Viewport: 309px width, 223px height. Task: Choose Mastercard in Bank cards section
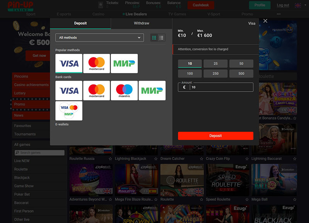(97, 90)
